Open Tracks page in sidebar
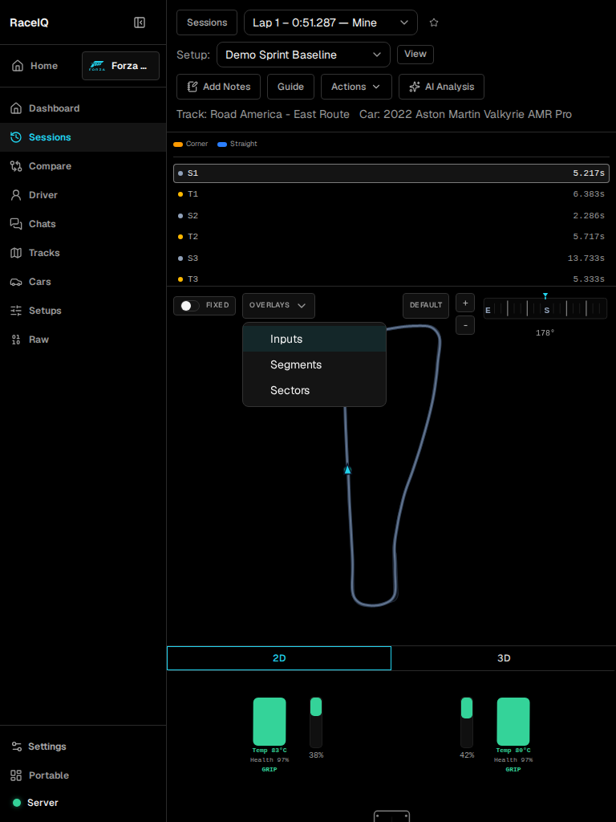The width and height of the screenshot is (616, 822). (x=83, y=253)
